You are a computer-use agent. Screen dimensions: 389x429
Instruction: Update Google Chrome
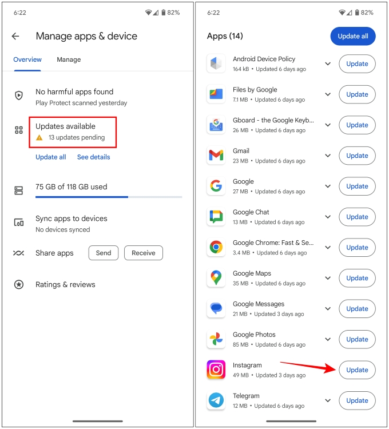(x=357, y=247)
